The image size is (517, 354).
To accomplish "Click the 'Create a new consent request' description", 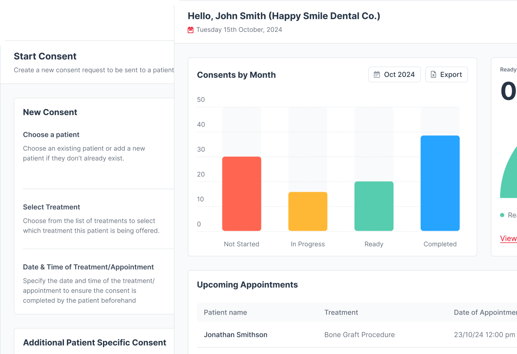I will tap(94, 70).
